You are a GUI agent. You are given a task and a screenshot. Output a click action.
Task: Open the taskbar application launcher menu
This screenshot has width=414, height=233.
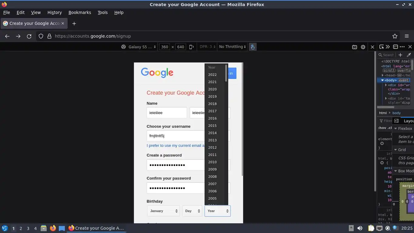5,228
